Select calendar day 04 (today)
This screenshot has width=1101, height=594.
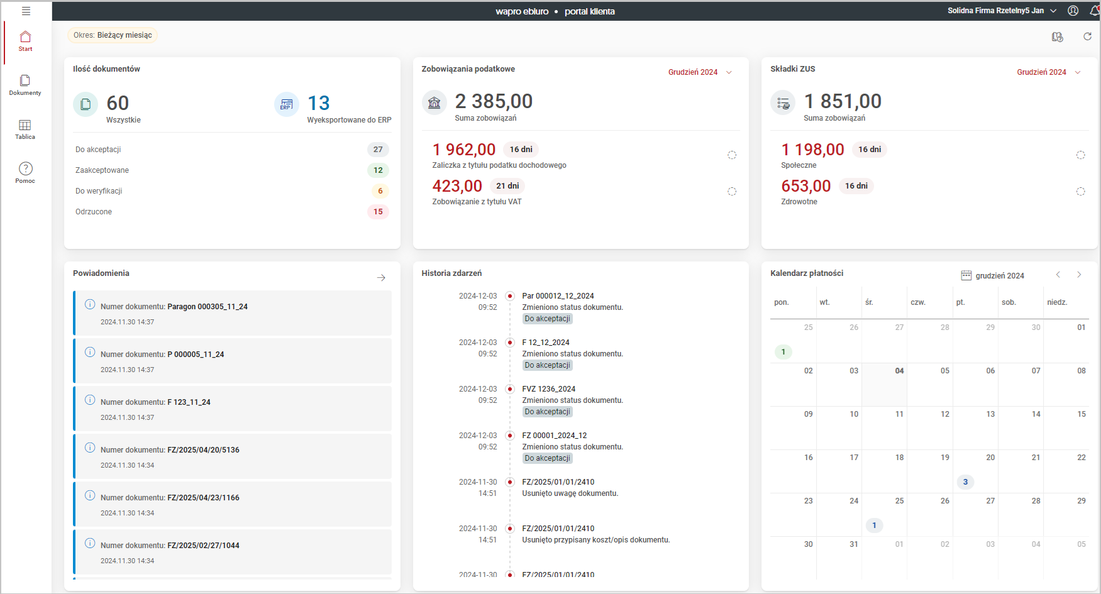(885, 385)
